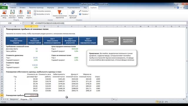
Task: Click the Шаг 2 Назначение выводов TopRank button
Action: (x=35, y=41)
